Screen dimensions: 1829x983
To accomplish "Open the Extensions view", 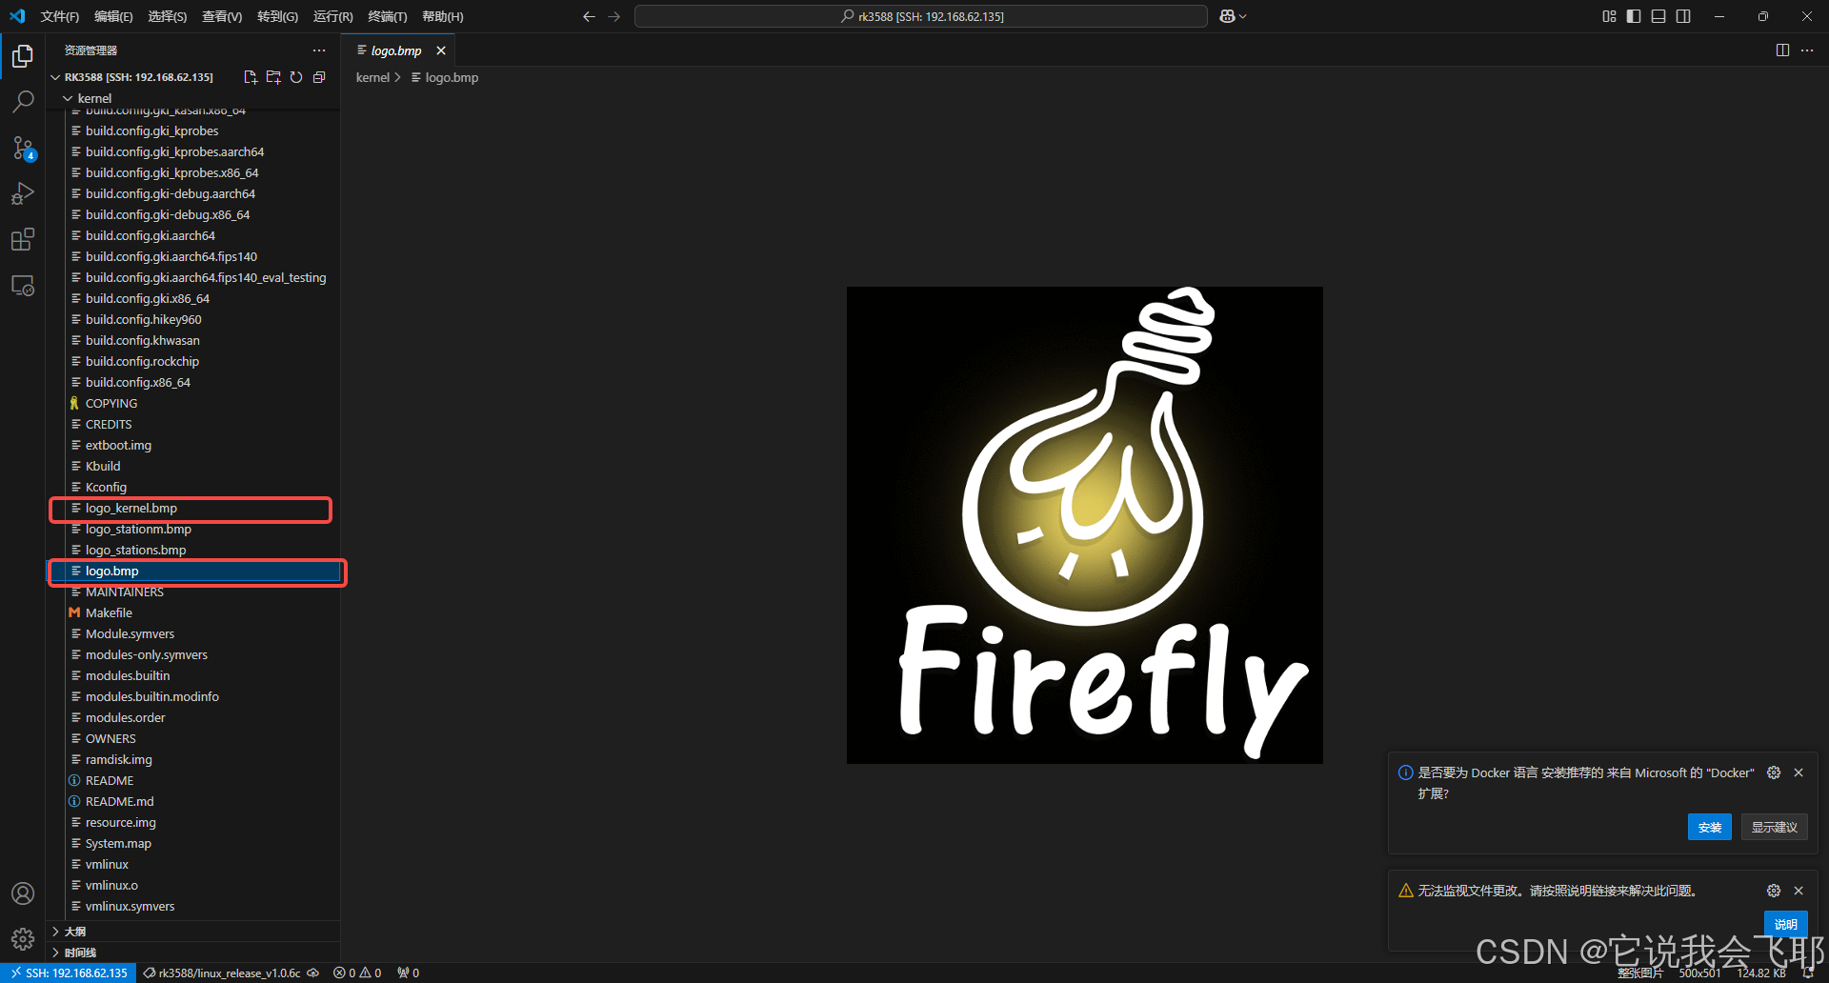I will pyautogui.click(x=23, y=239).
